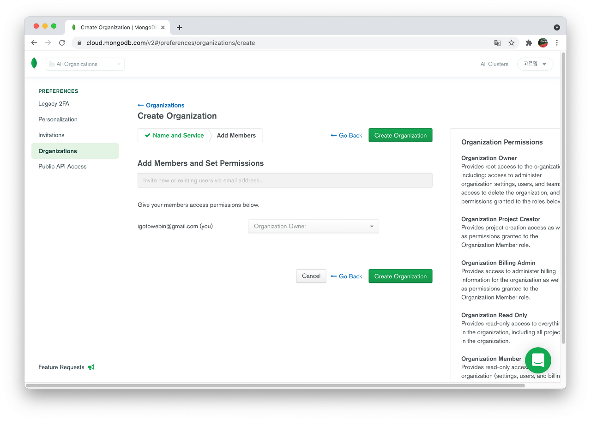Image resolution: width=591 pixels, height=421 pixels.
Task: Click the bottom Create Organization button
Action: [400, 276]
